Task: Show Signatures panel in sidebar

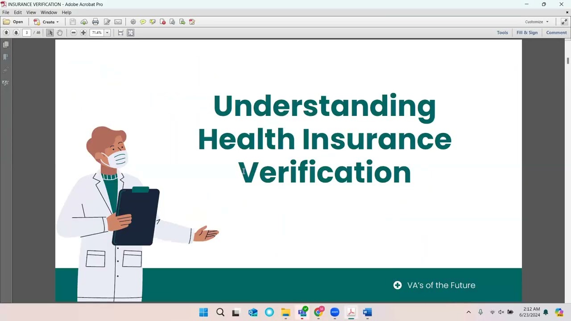Action: click(x=6, y=83)
